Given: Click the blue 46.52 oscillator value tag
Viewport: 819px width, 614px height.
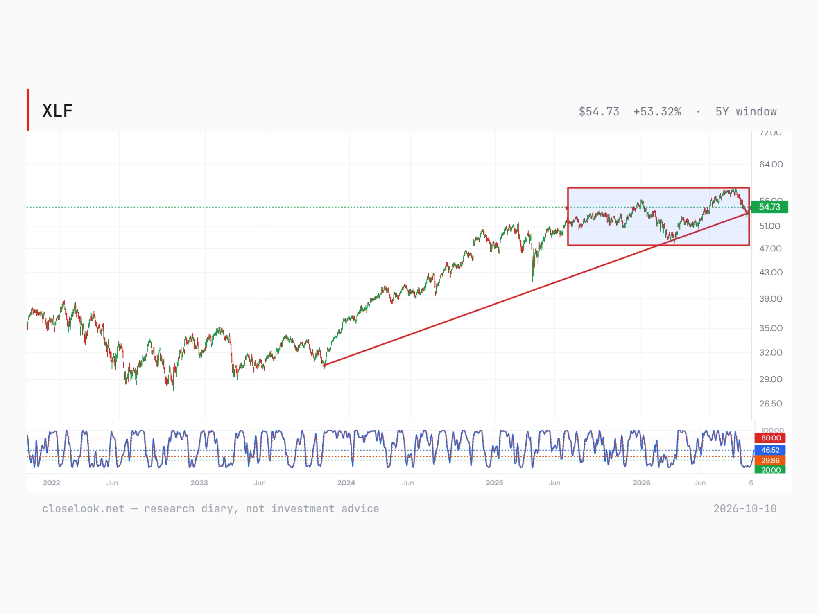Looking at the screenshot, I should (x=770, y=450).
